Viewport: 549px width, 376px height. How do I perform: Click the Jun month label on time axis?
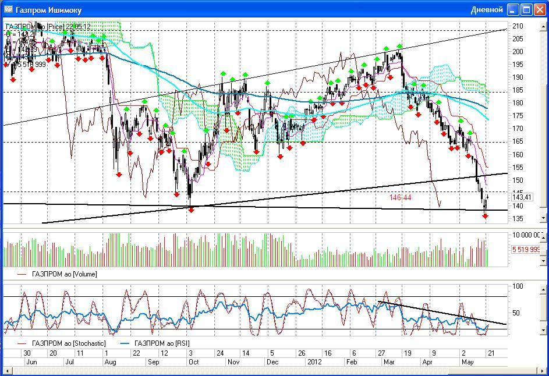(31, 362)
